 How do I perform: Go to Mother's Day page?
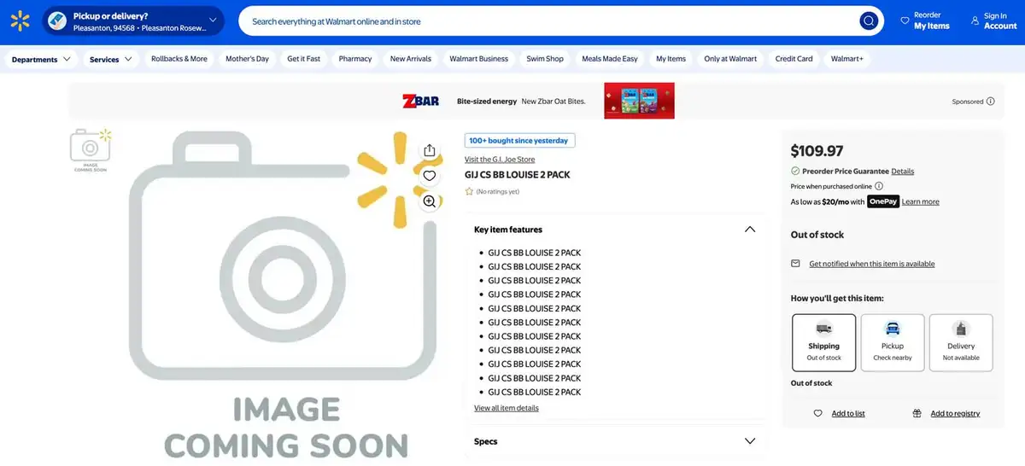(x=247, y=59)
